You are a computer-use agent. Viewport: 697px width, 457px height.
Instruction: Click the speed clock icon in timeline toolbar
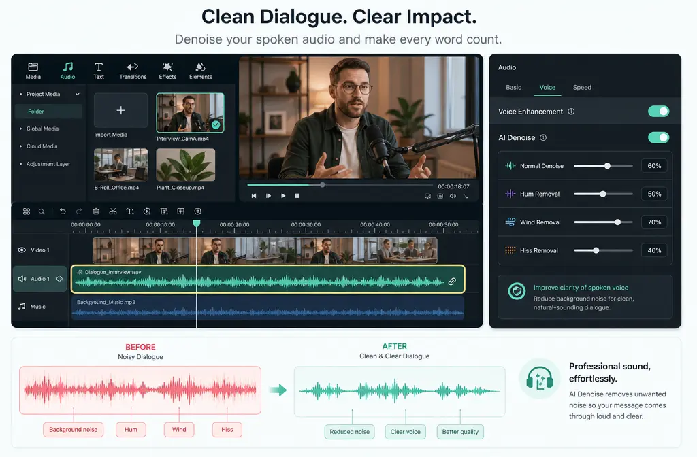point(147,211)
